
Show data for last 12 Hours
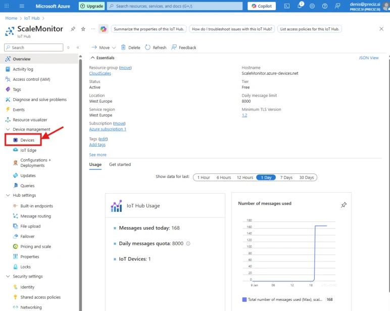coord(245,177)
